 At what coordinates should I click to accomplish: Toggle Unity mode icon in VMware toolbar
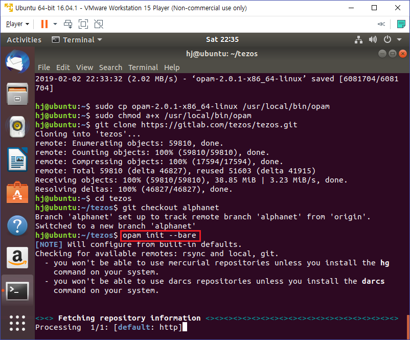click(99, 24)
